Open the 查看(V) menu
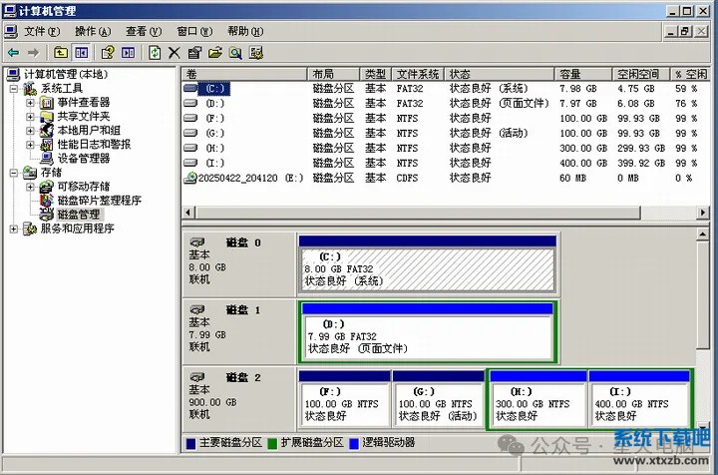 click(144, 31)
